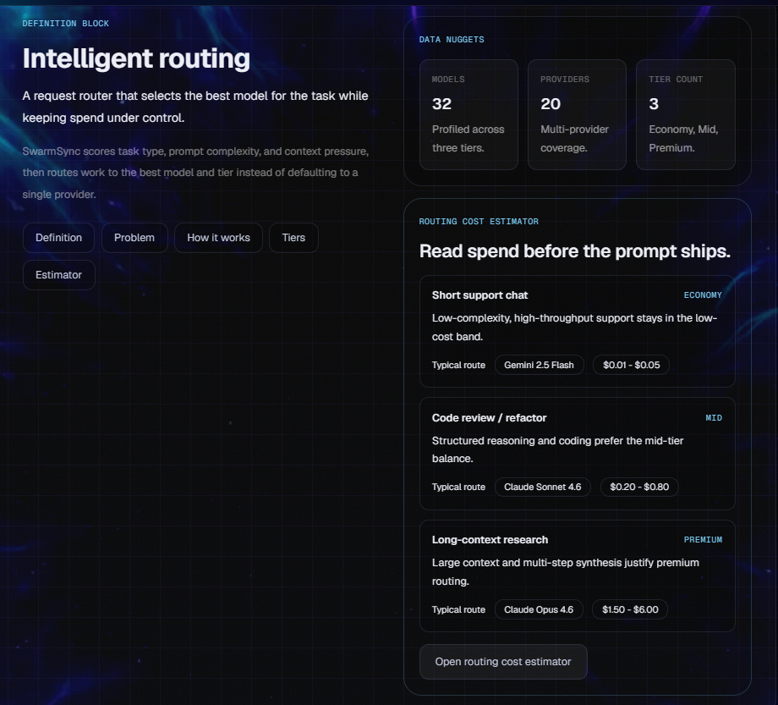Select the Long-context research title
The height and width of the screenshot is (705, 778).
tap(490, 540)
